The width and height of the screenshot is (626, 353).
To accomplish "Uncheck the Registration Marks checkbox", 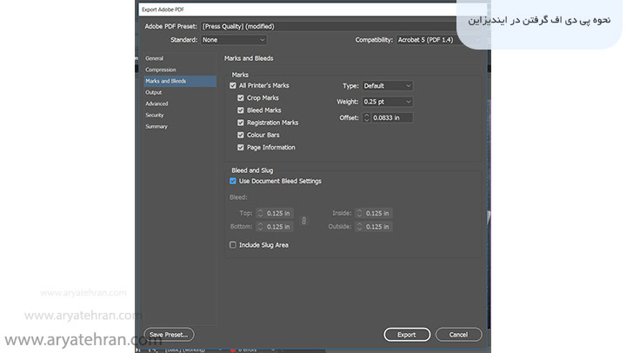I will 241,123.
